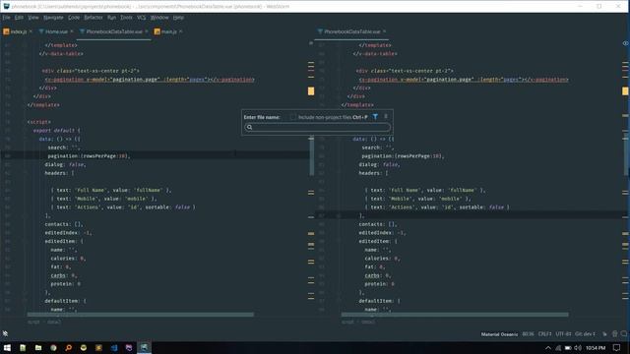Open File Explorer from the taskbar
Viewport: 630px width, 354px height.
click(x=38, y=347)
